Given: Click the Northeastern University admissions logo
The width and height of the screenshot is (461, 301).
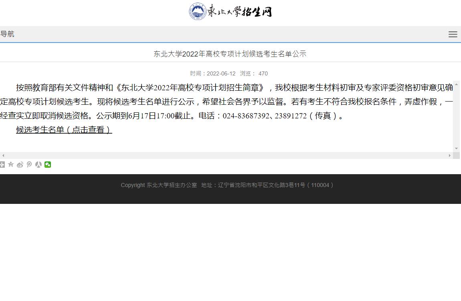Looking at the screenshot, I should 230,12.
